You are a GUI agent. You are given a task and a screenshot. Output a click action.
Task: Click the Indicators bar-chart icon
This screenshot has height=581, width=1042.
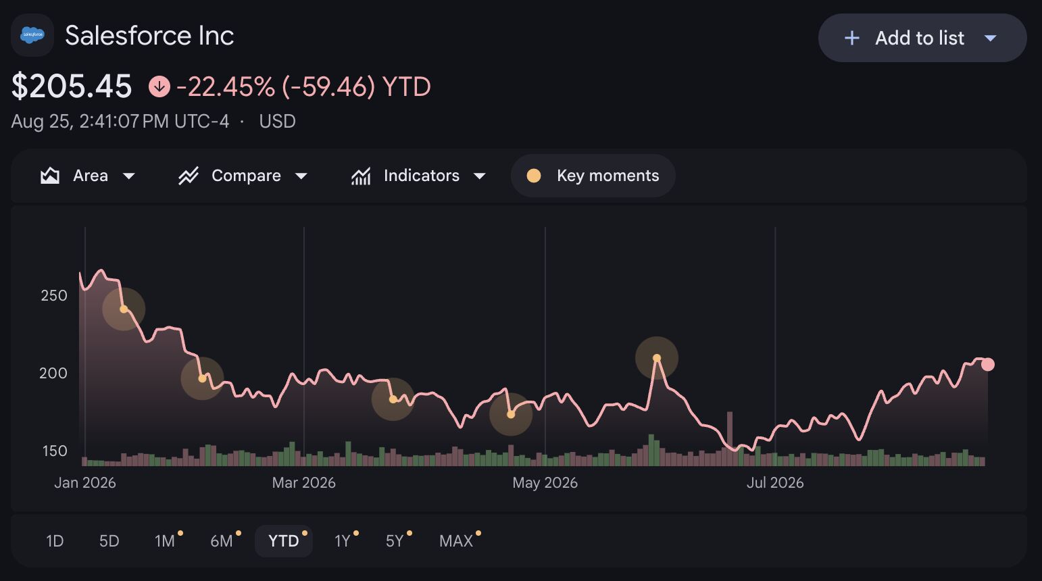point(361,176)
